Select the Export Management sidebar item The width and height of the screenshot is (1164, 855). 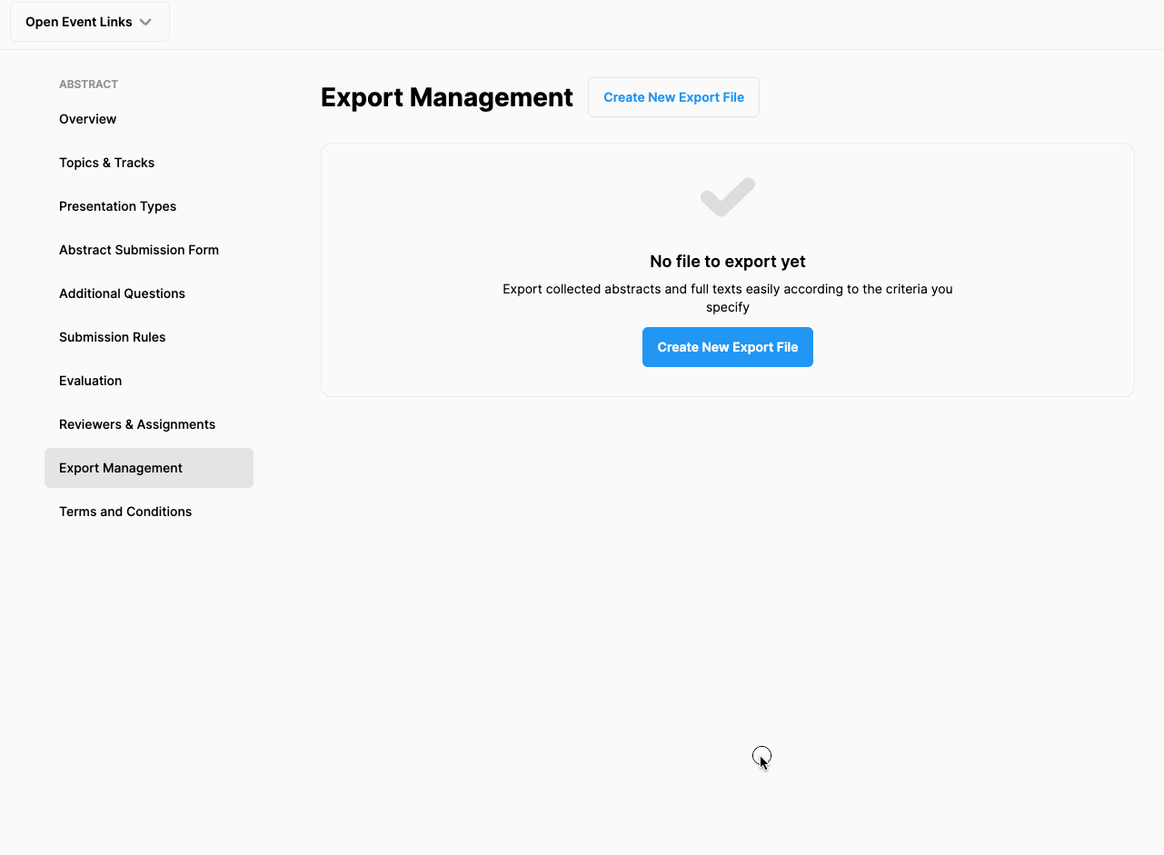(120, 467)
